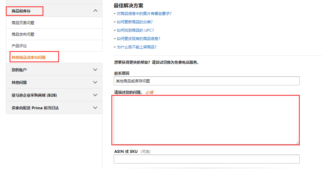Open the 产品评论 sidebar item
Image resolution: width=322 pixels, height=169 pixels.
click(x=19, y=46)
